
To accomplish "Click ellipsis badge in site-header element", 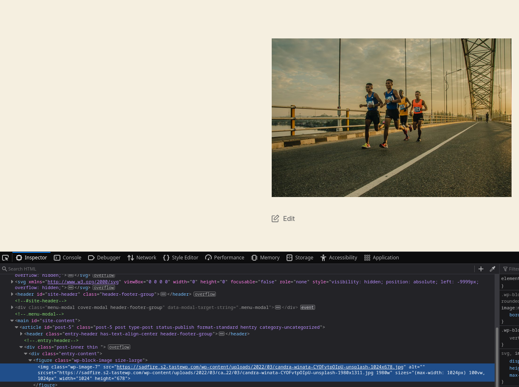I will [x=163, y=294].
